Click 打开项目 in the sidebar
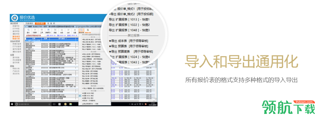Image resolution: width=315 pixels, height=116 pixels. click(x=16, y=28)
